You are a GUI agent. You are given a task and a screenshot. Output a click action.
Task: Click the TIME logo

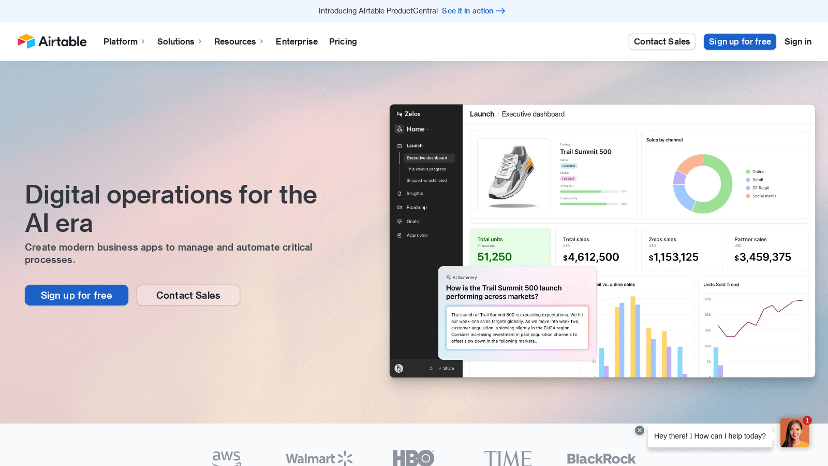coord(508,459)
